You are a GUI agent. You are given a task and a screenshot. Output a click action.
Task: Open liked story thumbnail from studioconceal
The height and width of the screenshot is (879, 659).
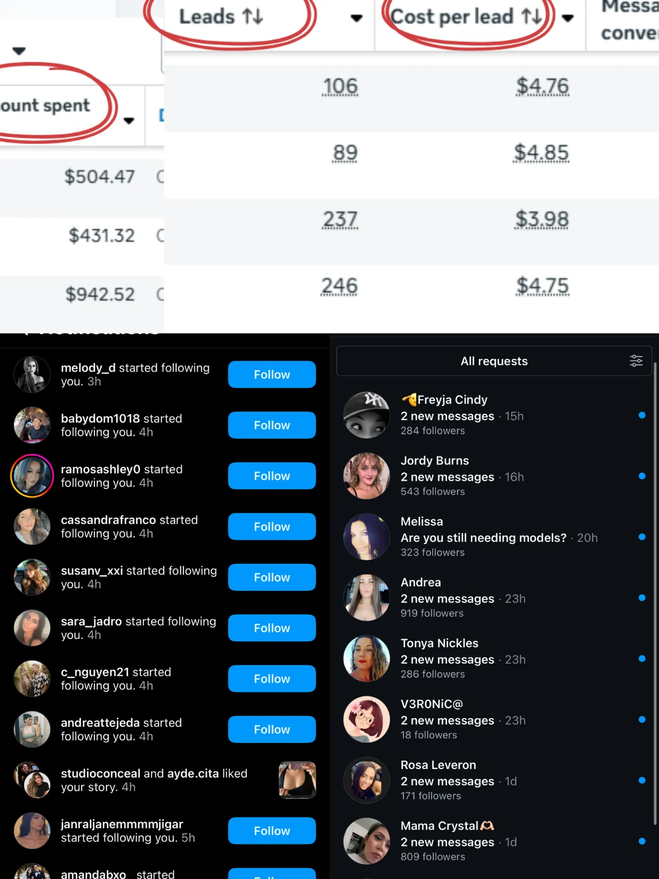click(x=297, y=780)
